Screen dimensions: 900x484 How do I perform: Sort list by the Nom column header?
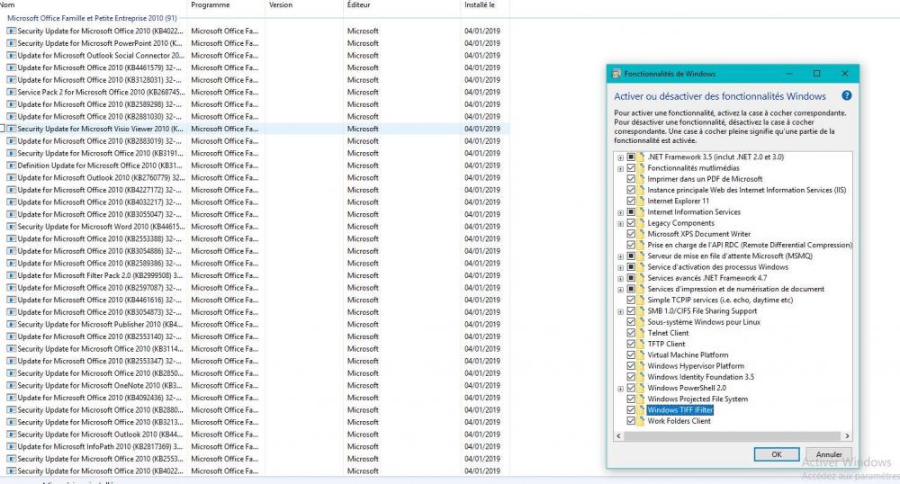[x=93, y=4]
